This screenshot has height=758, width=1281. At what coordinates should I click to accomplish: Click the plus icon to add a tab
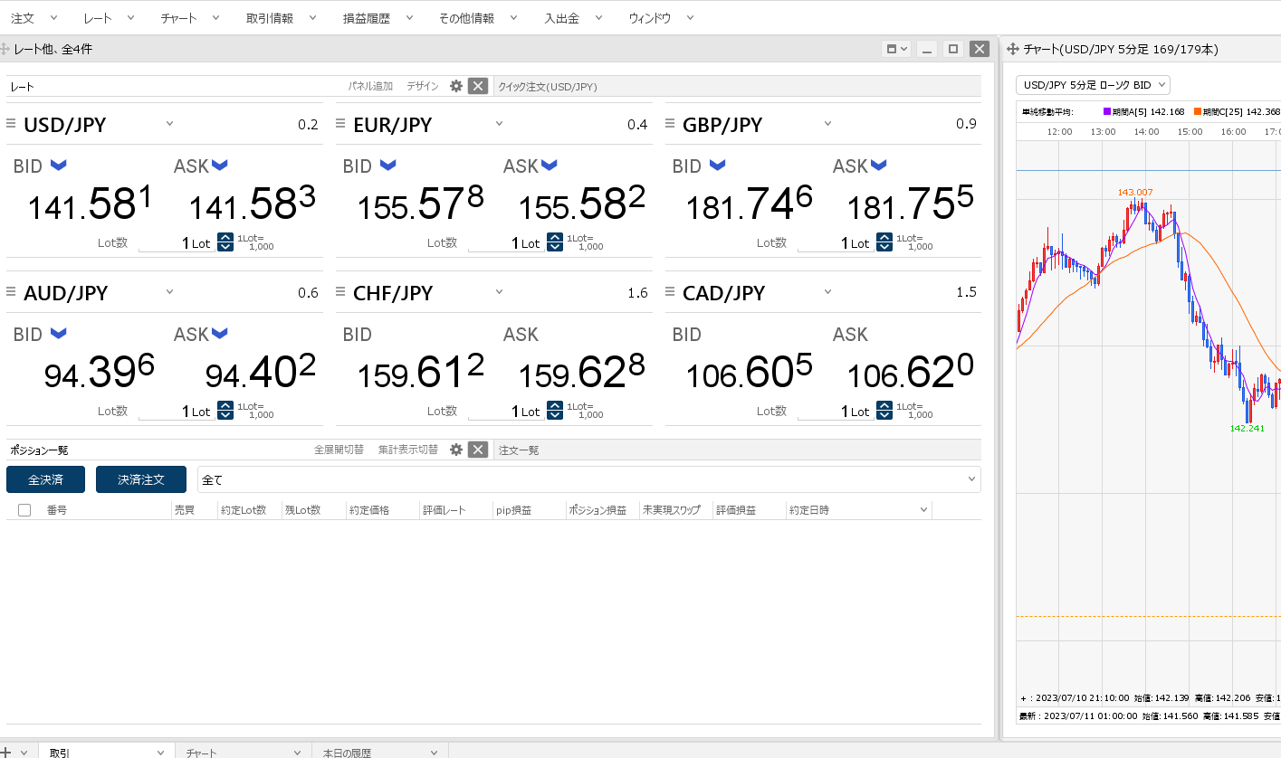[x=5, y=752]
